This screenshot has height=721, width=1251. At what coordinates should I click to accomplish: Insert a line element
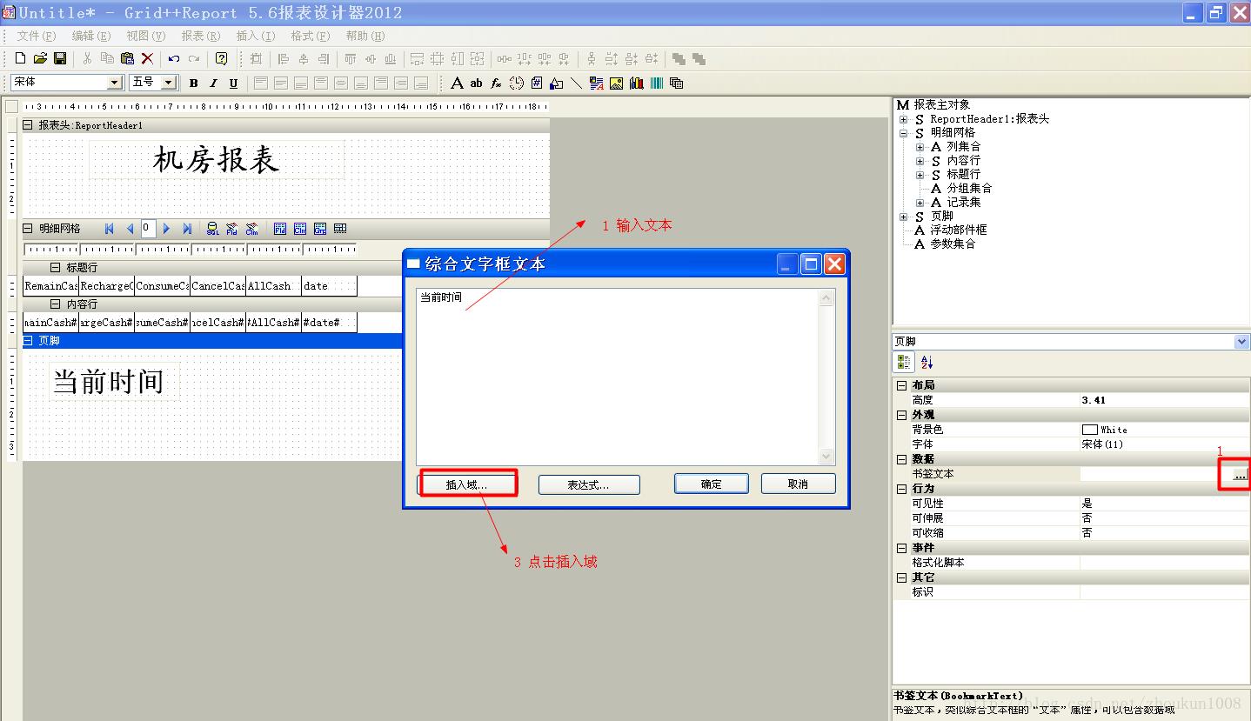click(x=576, y=83)
